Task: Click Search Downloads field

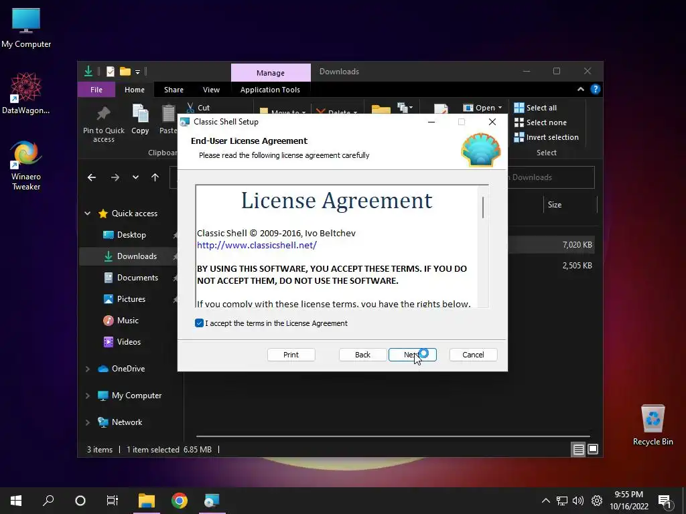Action: click(551, 177)
